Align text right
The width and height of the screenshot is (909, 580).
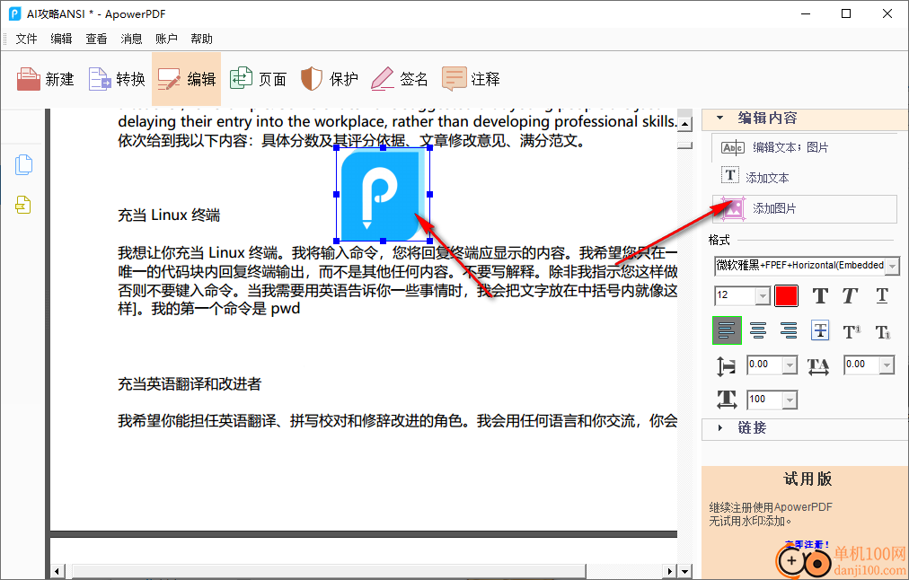789,330
